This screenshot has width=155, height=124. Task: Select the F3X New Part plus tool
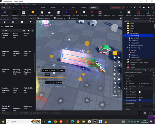point(115,70)
